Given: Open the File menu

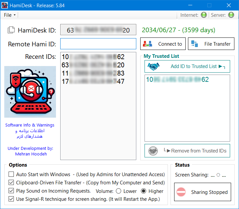Looking at the screenshot, I should point(10,15).
